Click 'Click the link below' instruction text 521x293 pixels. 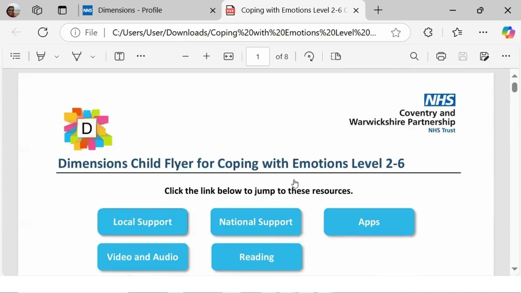[258, 191]
